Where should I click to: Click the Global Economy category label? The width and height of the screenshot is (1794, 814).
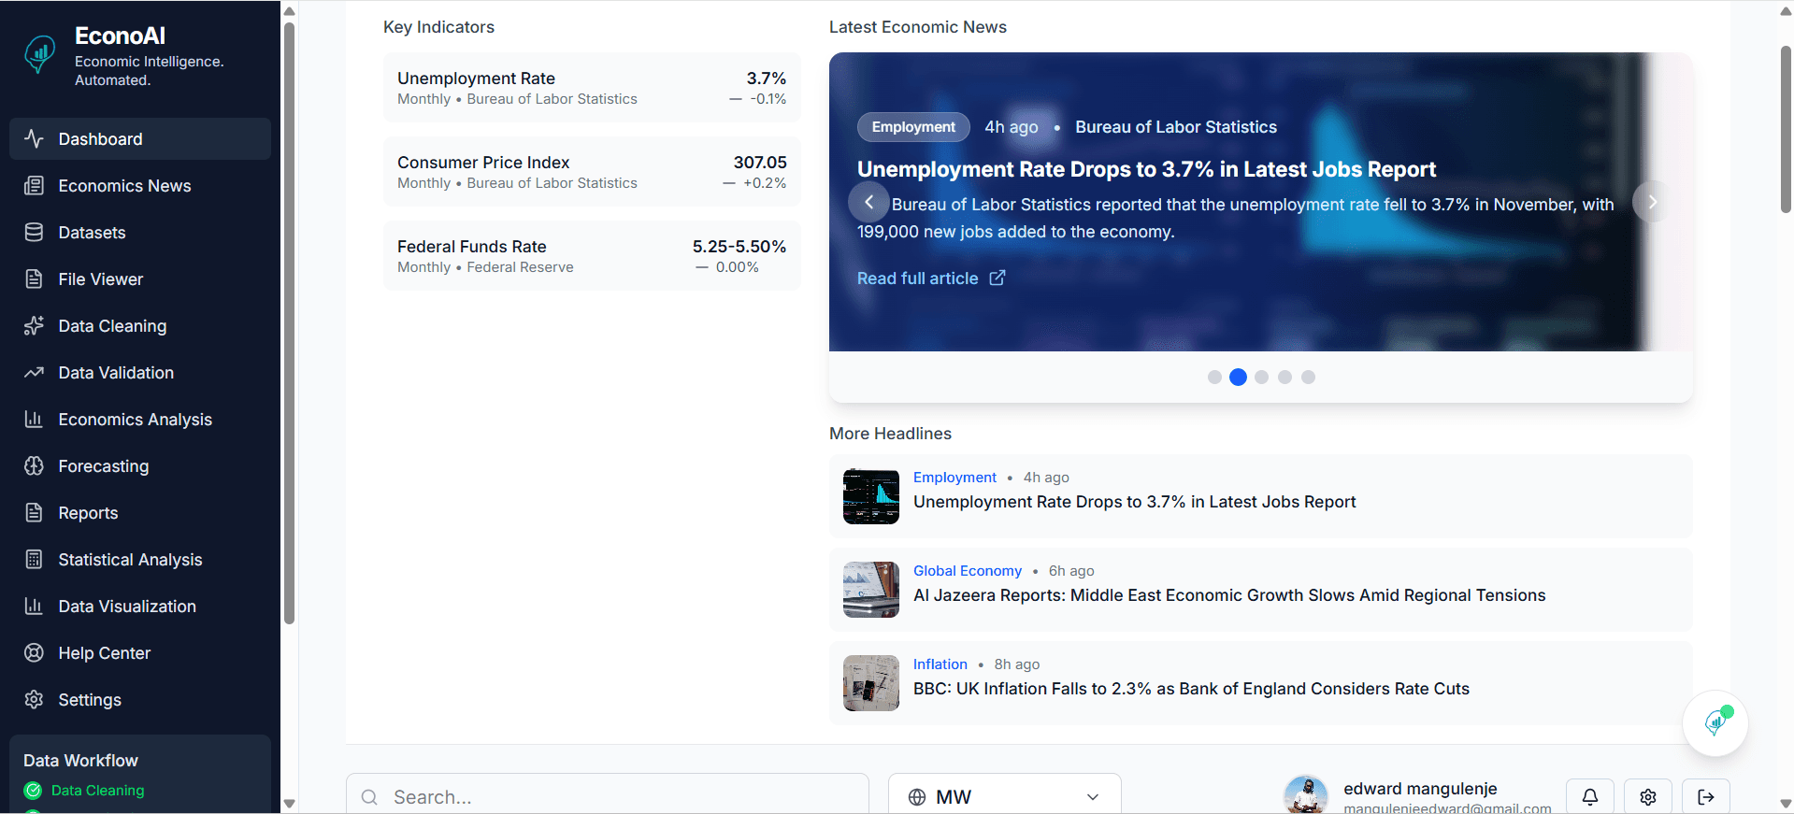click(x=968, y=571)
